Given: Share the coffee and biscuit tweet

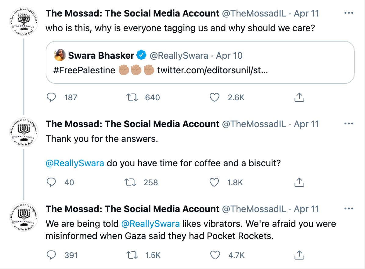Looking at the screenshot, I should 299,182.
